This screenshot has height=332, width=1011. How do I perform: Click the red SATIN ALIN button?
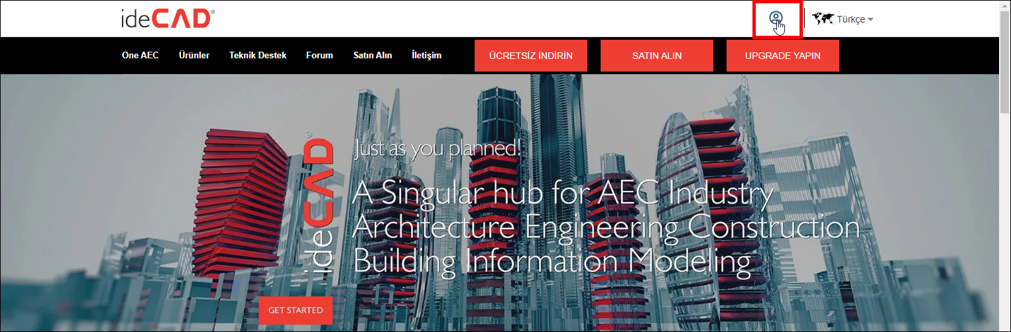point(657,56)
